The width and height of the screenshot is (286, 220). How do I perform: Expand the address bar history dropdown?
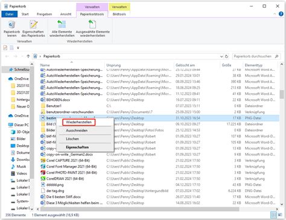221,56
